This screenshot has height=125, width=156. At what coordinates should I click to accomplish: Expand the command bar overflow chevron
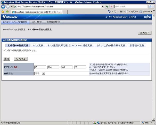point(154,11)
